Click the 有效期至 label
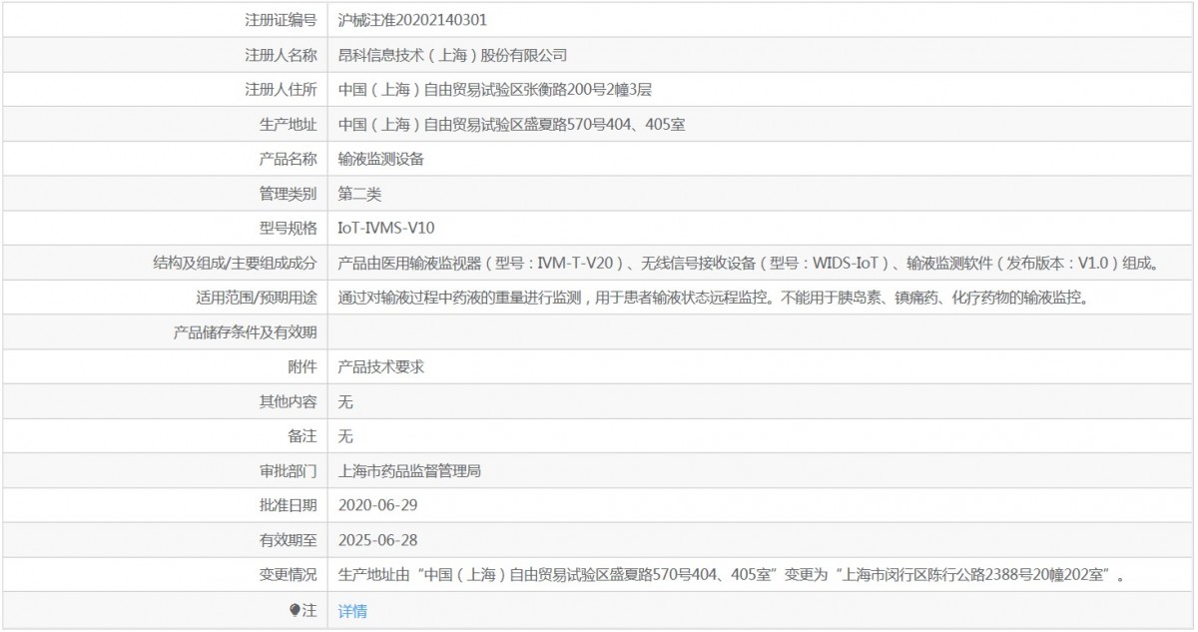Image resolution: width=1198 pixels, height=632 pixels. 288,540
